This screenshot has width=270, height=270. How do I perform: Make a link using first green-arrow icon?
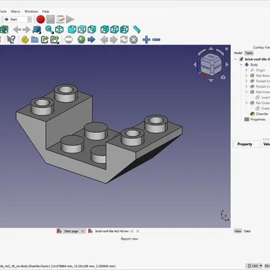(45, 40)
